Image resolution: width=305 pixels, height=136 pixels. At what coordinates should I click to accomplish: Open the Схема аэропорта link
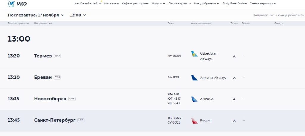point(263,4)
